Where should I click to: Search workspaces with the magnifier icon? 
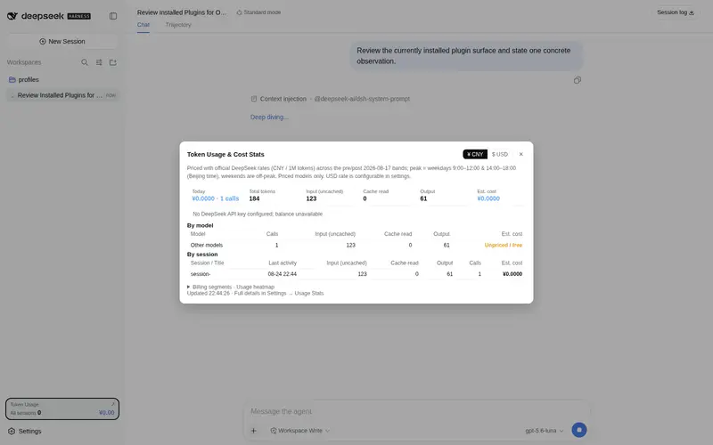point(85,62)
